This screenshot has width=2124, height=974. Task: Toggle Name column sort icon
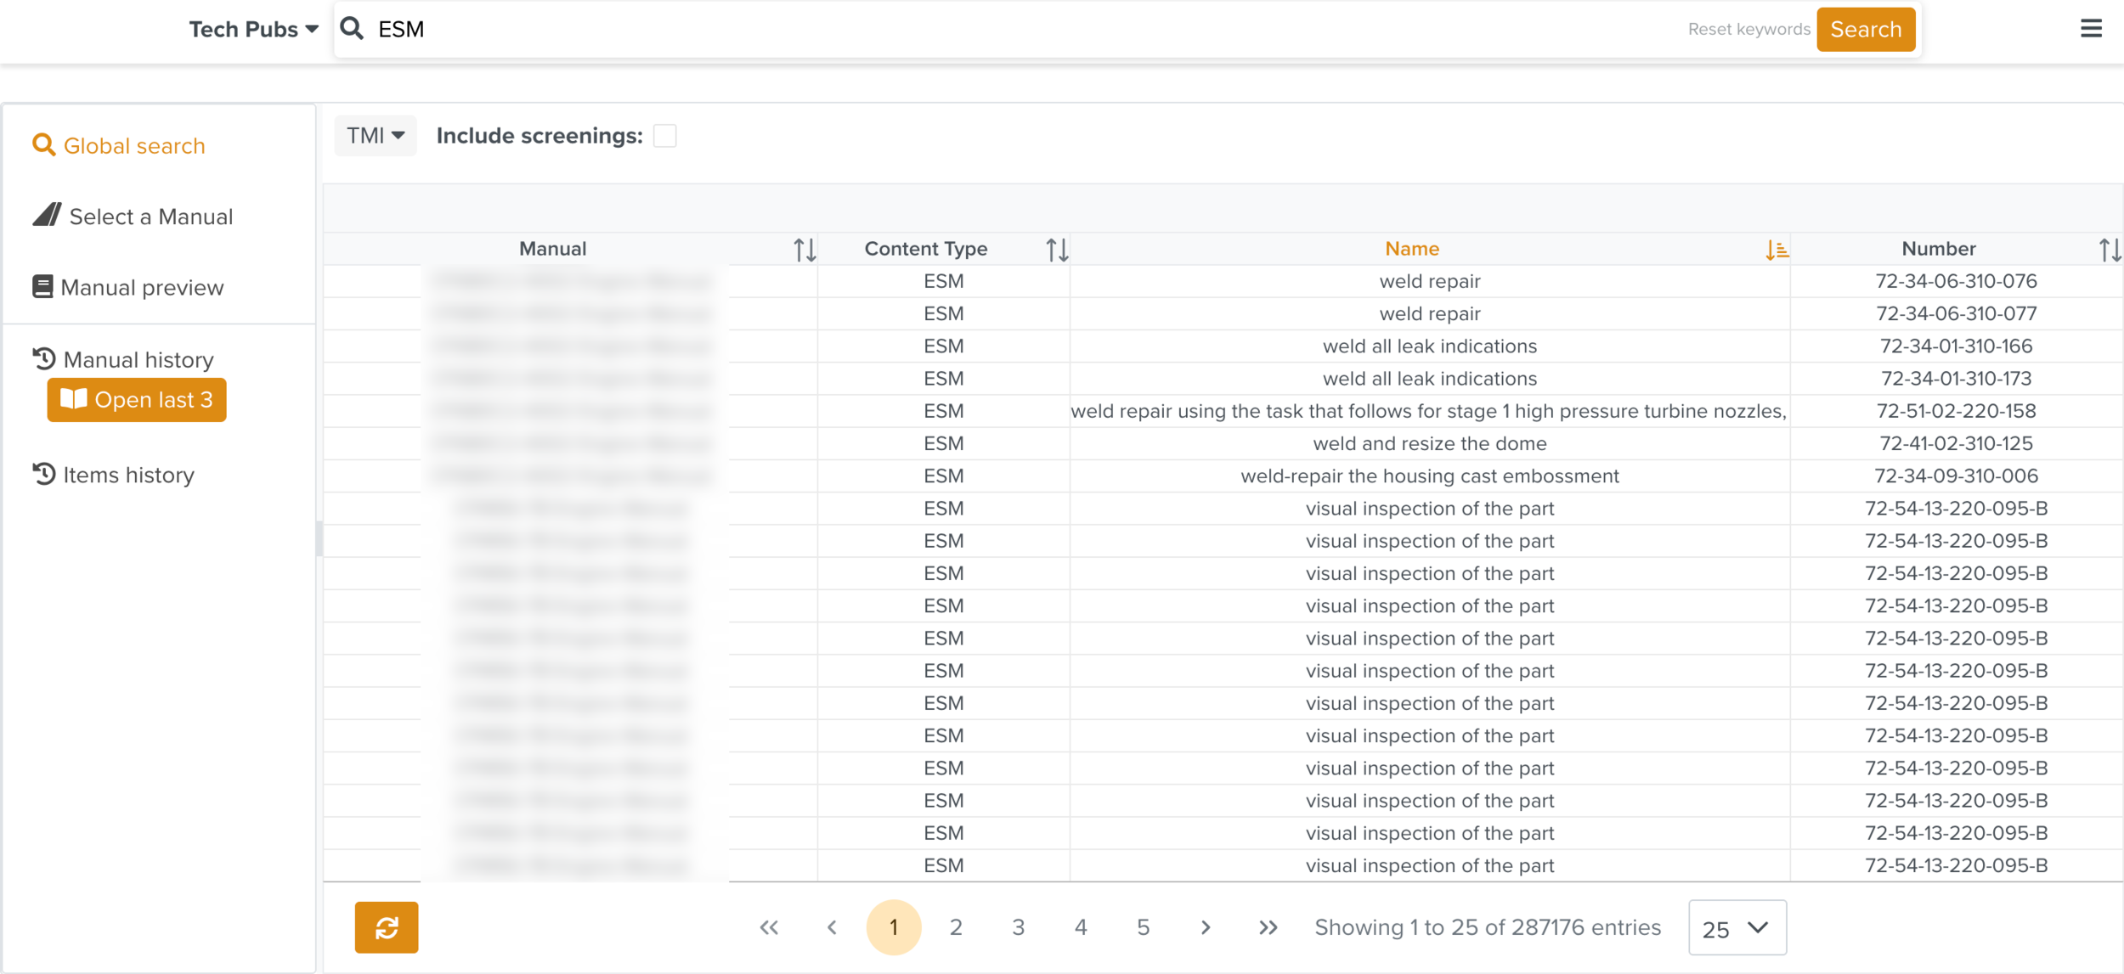click(1776, 250)
